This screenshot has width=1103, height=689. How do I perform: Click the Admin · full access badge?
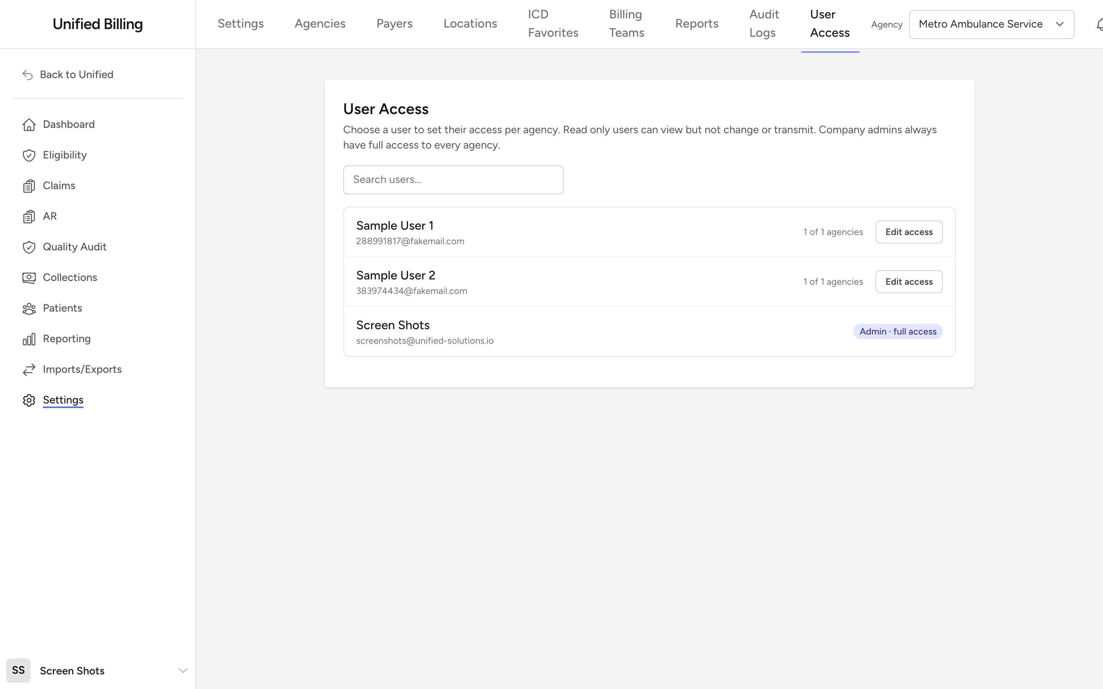coord(897,331)
